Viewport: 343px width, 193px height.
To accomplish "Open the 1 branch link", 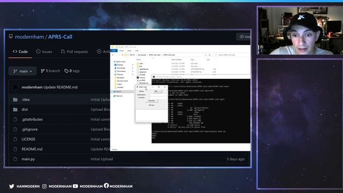I will pos(50,71).
